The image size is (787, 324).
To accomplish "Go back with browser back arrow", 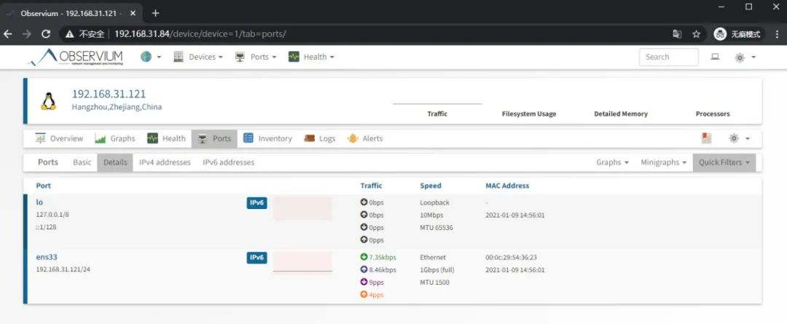I will point(7,34).
